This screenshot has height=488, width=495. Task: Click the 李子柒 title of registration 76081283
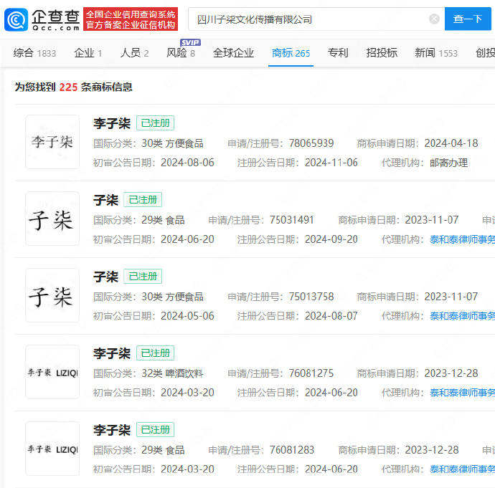(x=111, y=430)
